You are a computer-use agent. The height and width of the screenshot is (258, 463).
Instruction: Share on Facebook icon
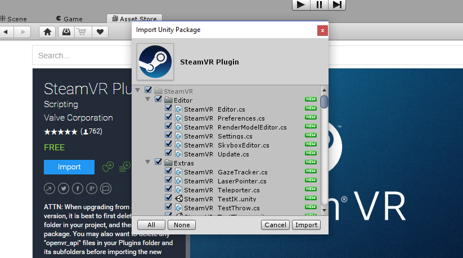(78, 188)
